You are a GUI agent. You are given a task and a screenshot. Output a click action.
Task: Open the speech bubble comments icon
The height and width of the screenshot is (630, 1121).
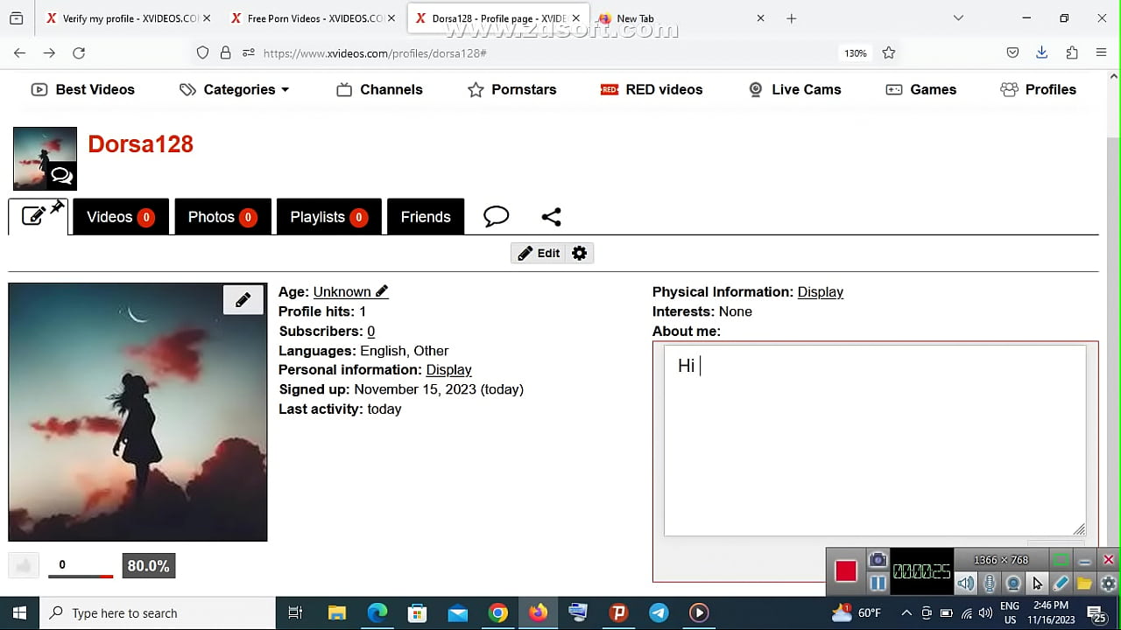tap(496, 217)
